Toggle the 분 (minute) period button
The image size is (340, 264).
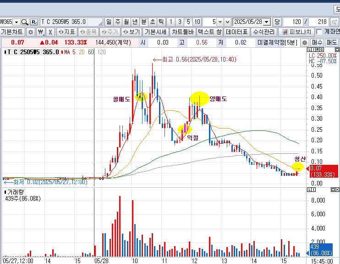click(x=143, y=22)
